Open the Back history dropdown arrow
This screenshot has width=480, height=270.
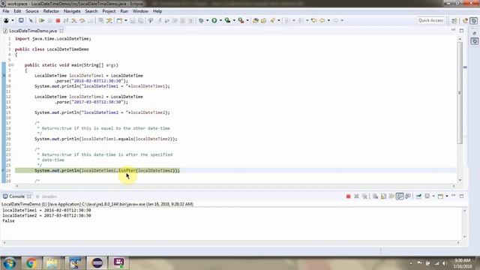pyautogui.click(x=328, y=20)
